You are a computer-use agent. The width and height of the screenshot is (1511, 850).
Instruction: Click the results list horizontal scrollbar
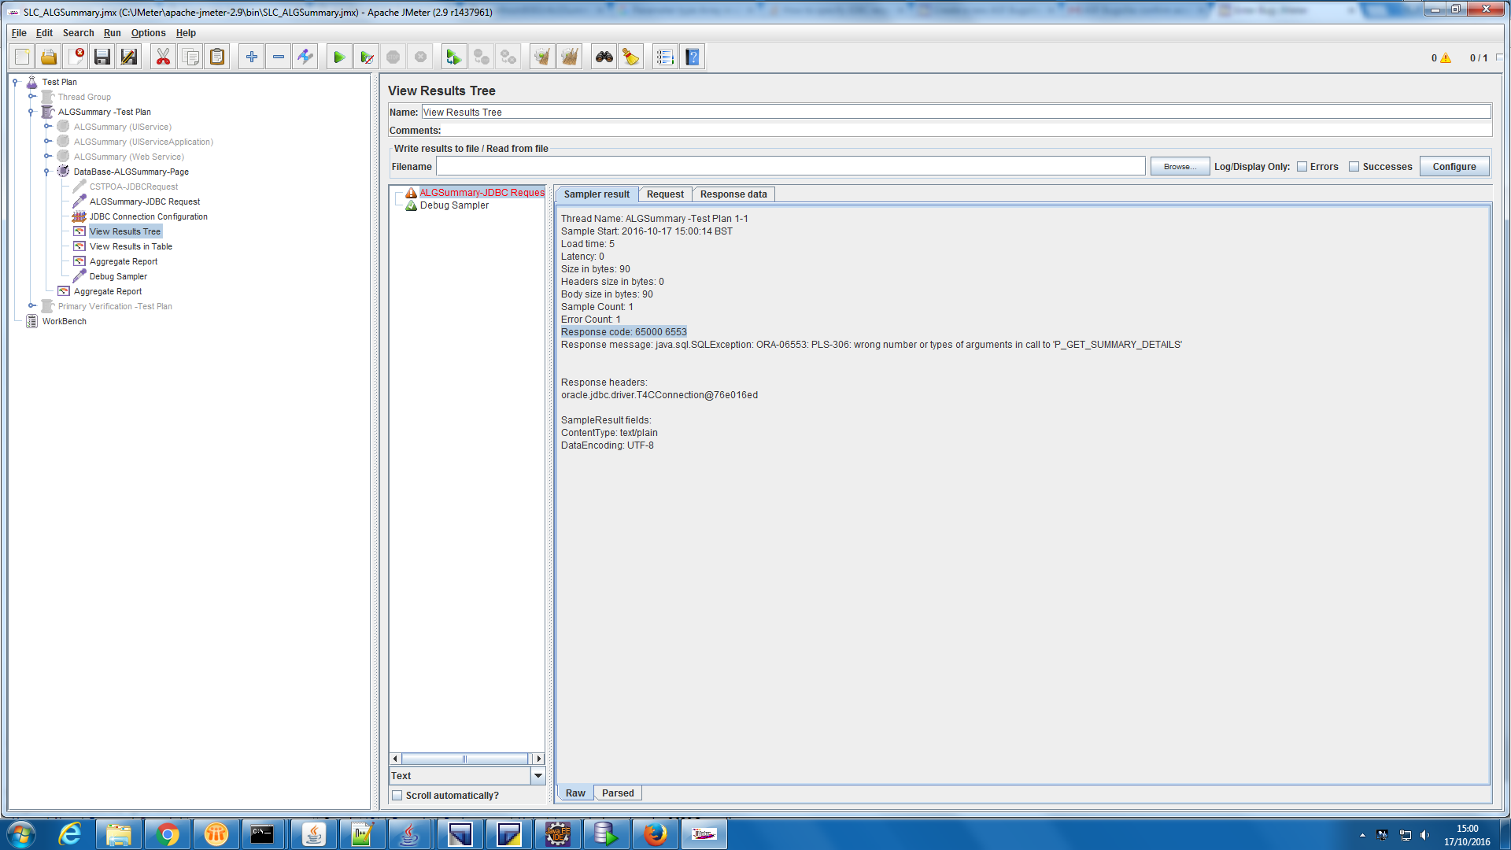coord(465,759)
